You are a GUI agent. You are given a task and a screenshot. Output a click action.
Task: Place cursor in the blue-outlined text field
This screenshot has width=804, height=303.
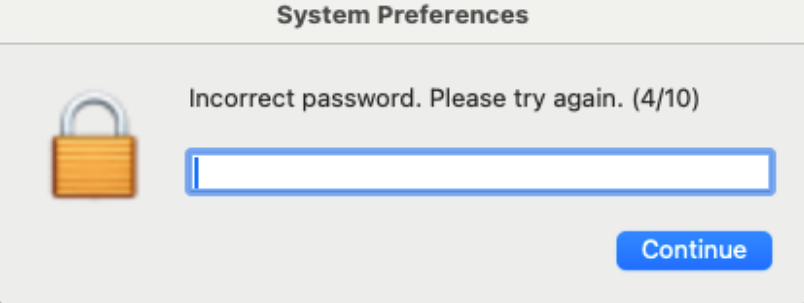(x=480, y=172)
